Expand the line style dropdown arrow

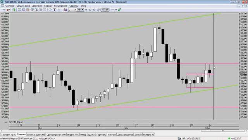point(116,10)
